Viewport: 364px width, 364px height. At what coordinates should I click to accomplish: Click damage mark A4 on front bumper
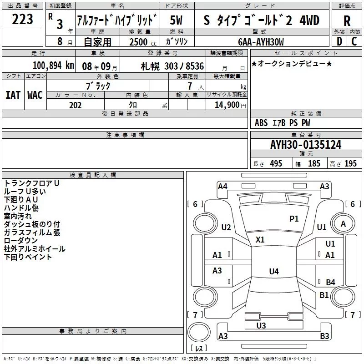[222, 187]
